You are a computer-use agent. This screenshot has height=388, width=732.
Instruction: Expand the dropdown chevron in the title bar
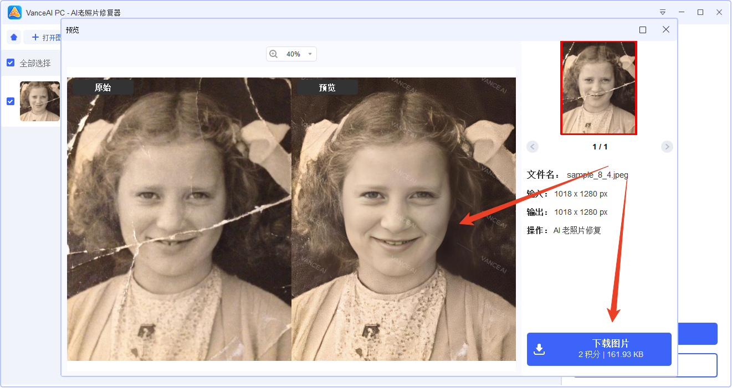(663, 11)
